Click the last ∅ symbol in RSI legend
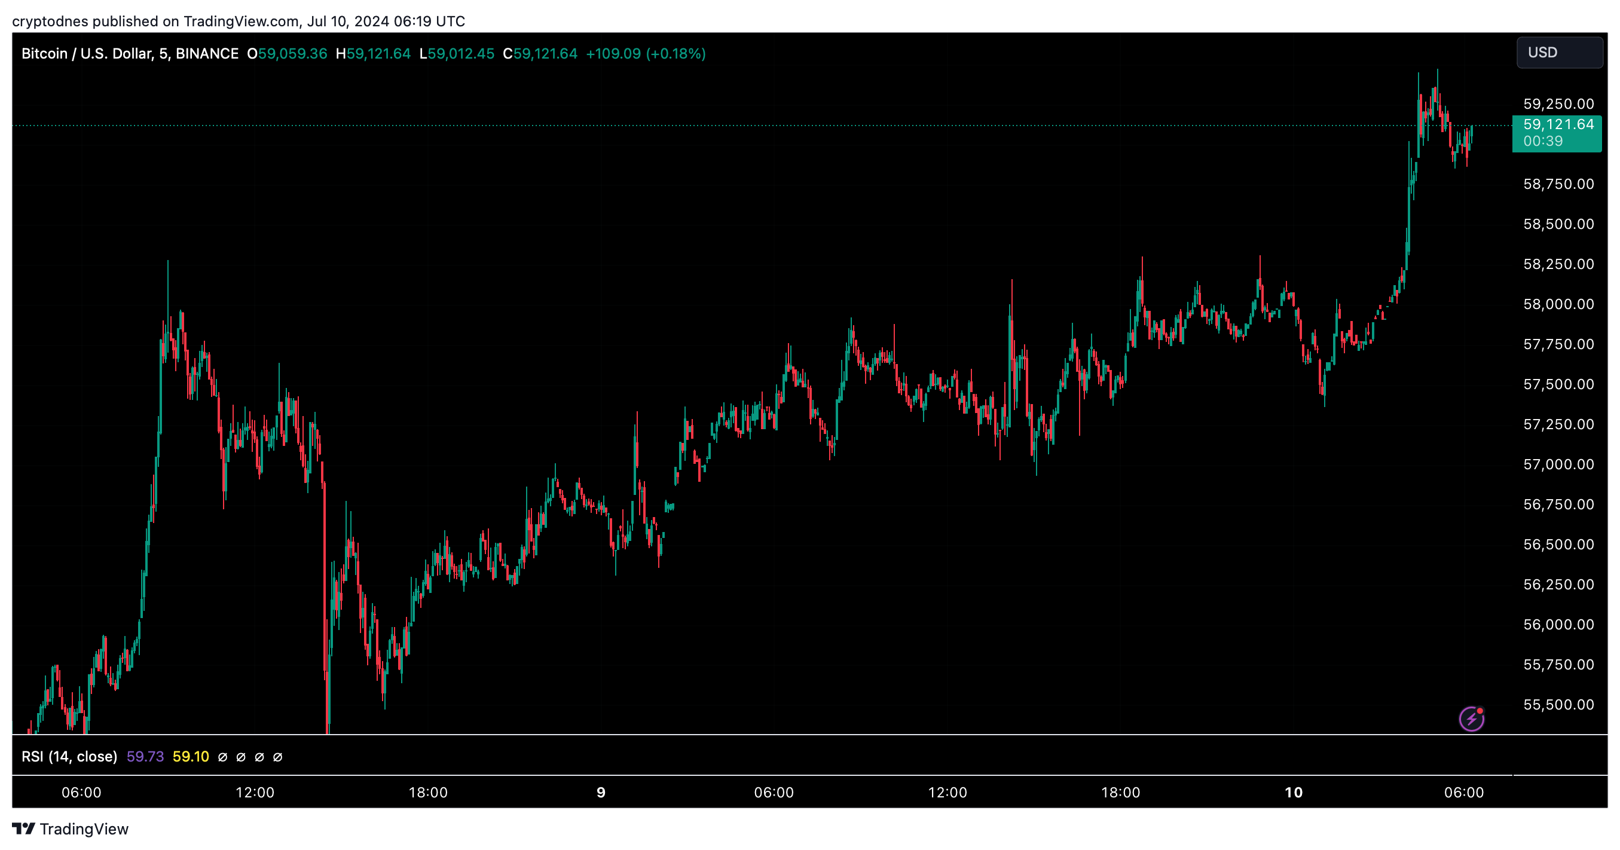Viewport: 1620px width, 850px height. (277, 757)
